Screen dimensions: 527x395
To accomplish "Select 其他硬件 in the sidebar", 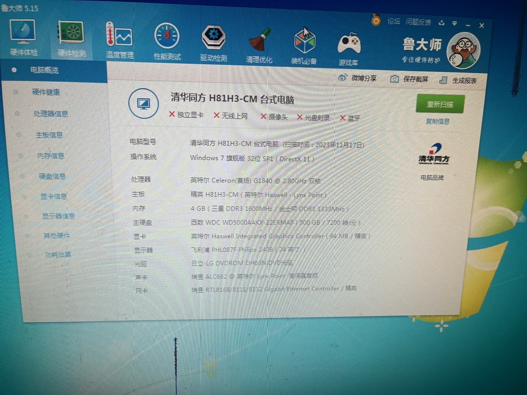I will pyautogui.click(x=56, y=236).
